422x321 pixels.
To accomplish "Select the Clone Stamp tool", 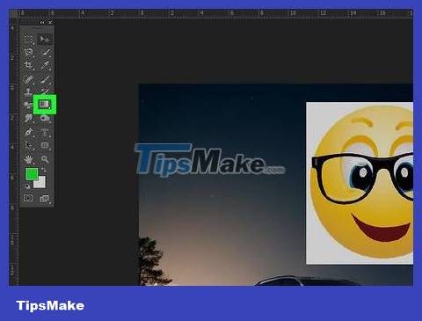I will pos(28,91).
